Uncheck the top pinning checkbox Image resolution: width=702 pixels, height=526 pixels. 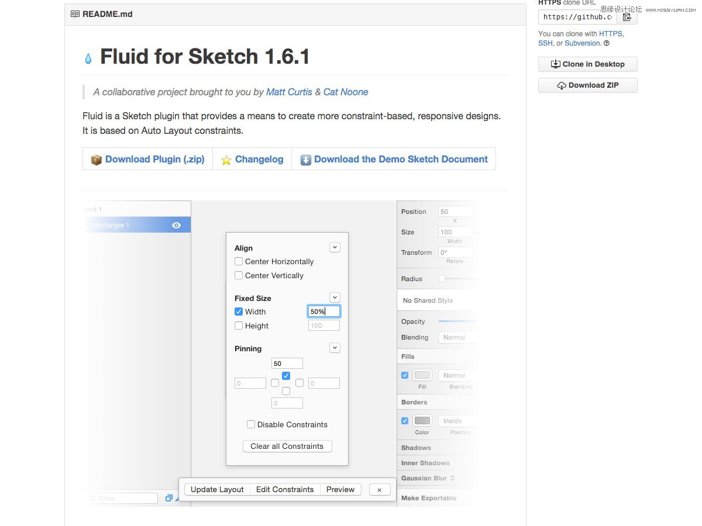(286, 376)
